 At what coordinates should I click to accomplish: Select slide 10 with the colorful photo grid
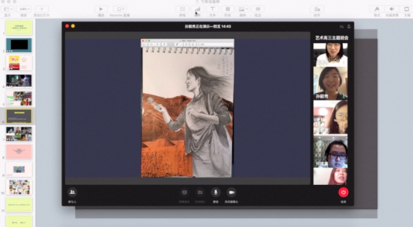tap(19, 187)
